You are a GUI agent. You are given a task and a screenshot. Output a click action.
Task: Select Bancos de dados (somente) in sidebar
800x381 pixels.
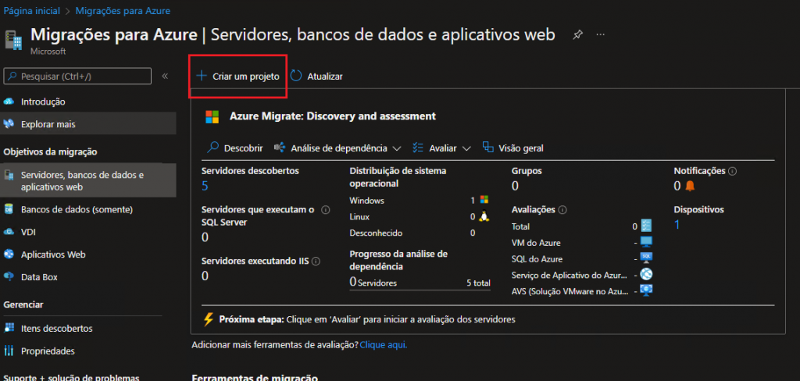[77, 209]
